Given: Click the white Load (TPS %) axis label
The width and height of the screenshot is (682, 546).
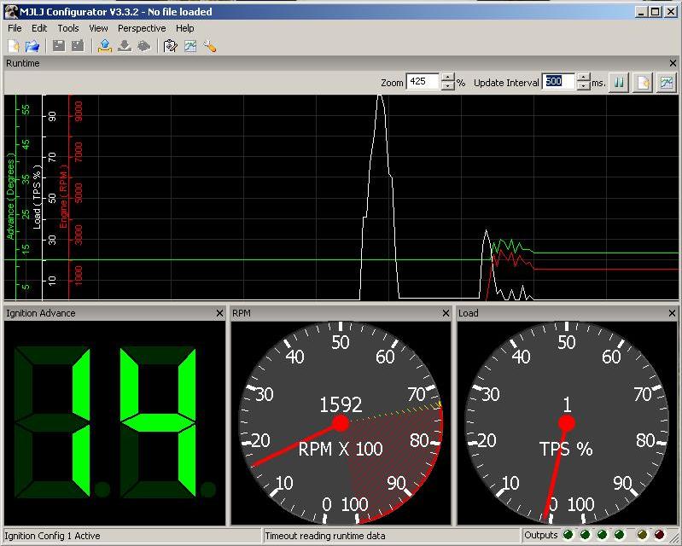Looking at the screenshot, I should [37, 197].
